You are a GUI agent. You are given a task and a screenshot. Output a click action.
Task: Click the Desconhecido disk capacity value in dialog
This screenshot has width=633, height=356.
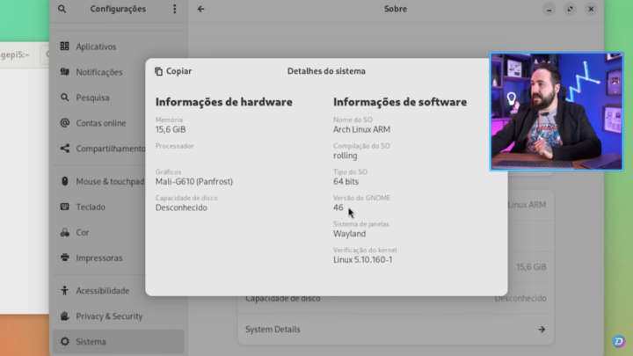(181, 207)
